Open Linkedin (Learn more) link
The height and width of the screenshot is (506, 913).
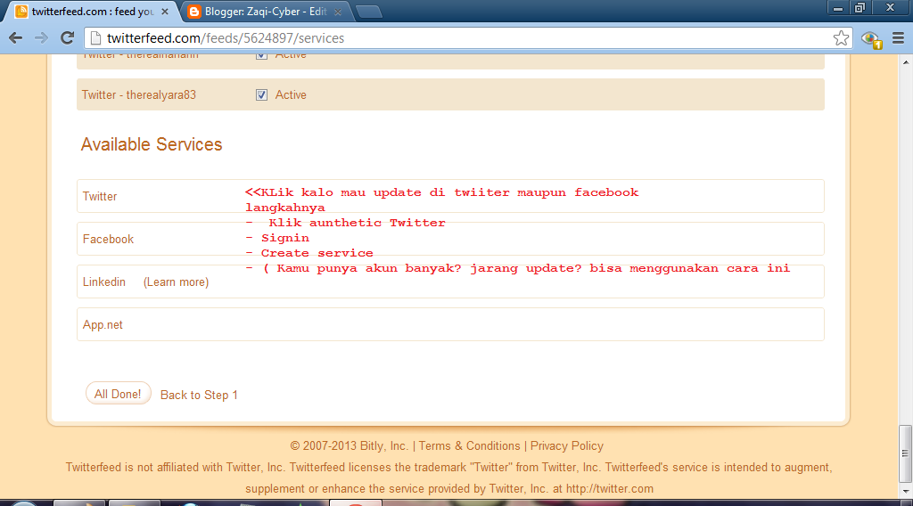tap(176, 282)
